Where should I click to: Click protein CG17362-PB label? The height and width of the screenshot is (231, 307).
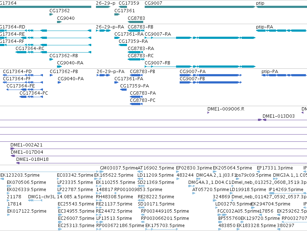(x=64, y=72)
